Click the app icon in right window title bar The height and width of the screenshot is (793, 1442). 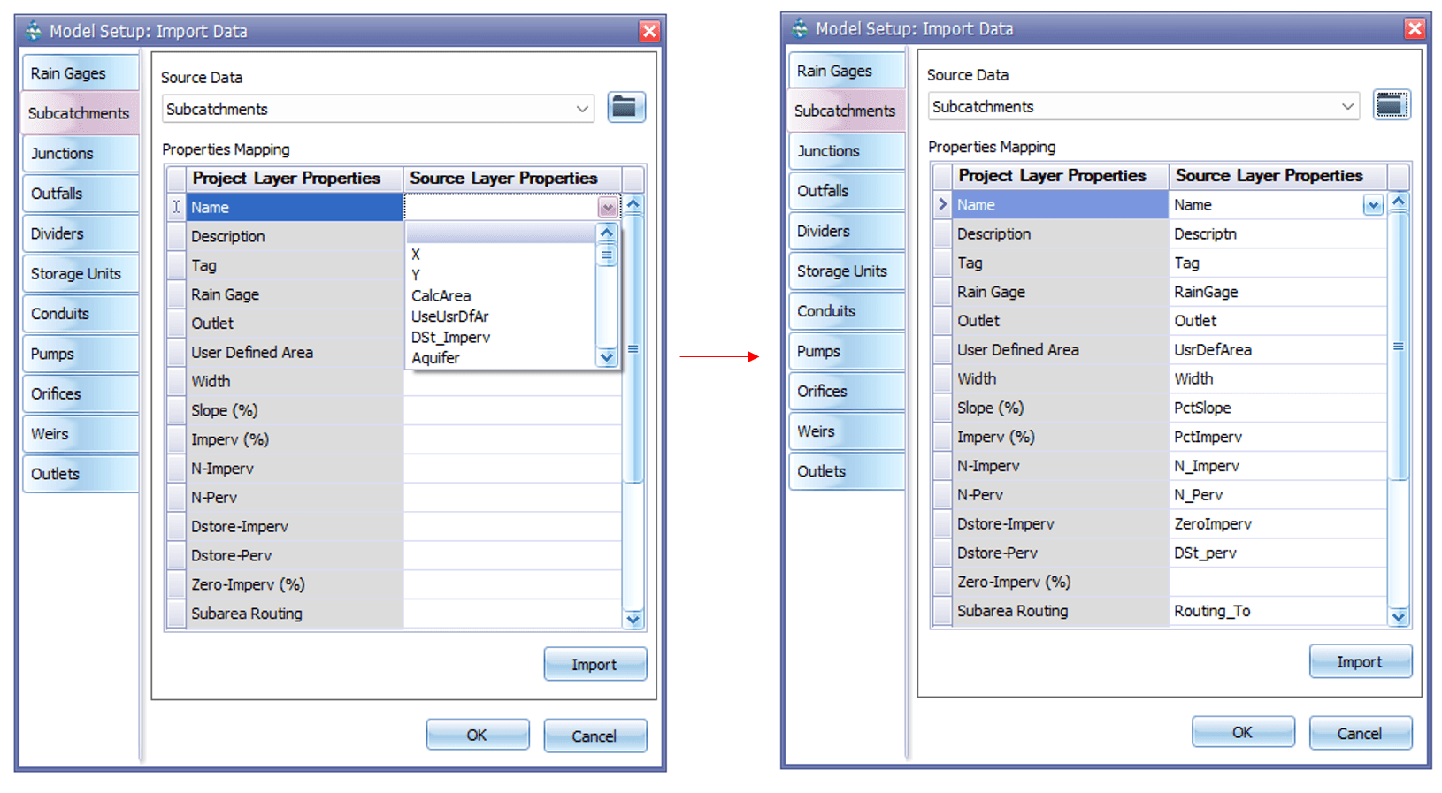point(800,28)
